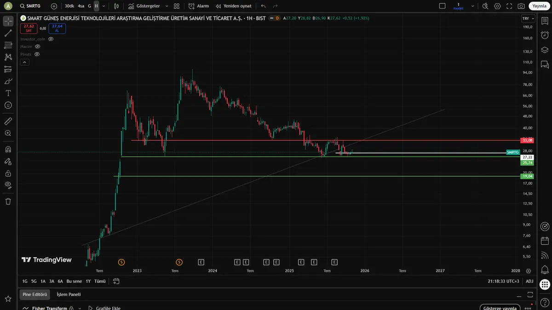Toggle lock all drawing tools
This screenshot has width=552, height=310.
pos(8,173)
